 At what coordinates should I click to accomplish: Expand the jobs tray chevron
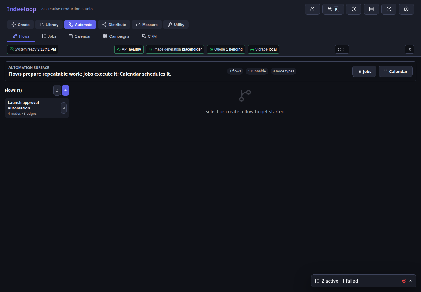point(410,281)
